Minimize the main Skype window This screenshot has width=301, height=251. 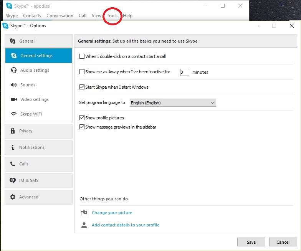(x=205, y=6)
